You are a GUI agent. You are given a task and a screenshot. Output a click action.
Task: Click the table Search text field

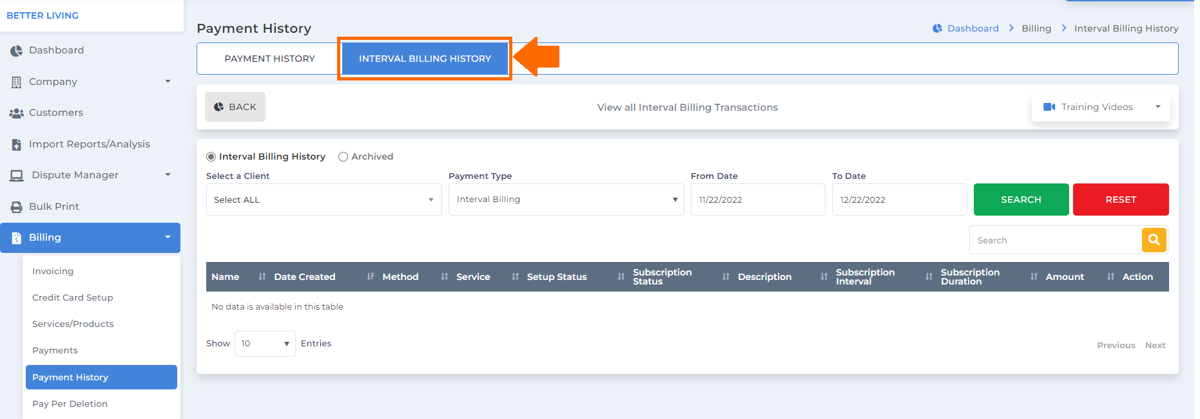tap(1056, 240)
